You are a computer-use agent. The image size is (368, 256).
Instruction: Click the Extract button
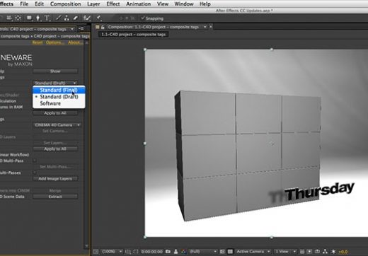(x=55, y=197)
